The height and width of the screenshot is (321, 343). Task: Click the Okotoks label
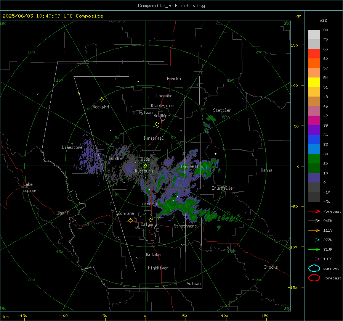tap(152, 255)
